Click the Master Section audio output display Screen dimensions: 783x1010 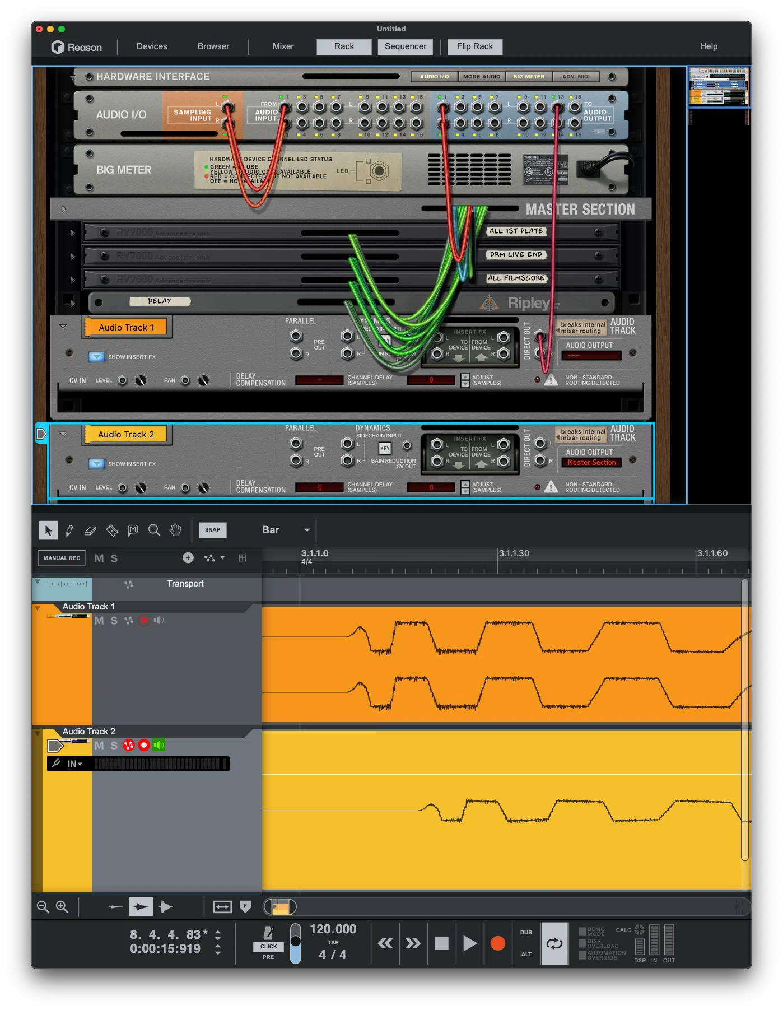point(591,463)
